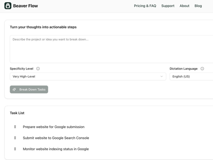The height and width of the screenshot is (160, 213).
Task: Click the Beaver Flow brand name link
Action: point(25,6)
